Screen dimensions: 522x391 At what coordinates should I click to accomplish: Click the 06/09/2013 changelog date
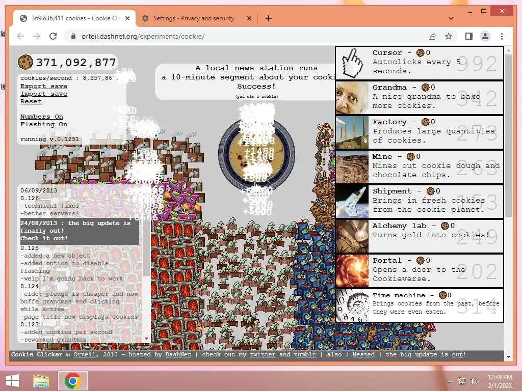[39, 190]
